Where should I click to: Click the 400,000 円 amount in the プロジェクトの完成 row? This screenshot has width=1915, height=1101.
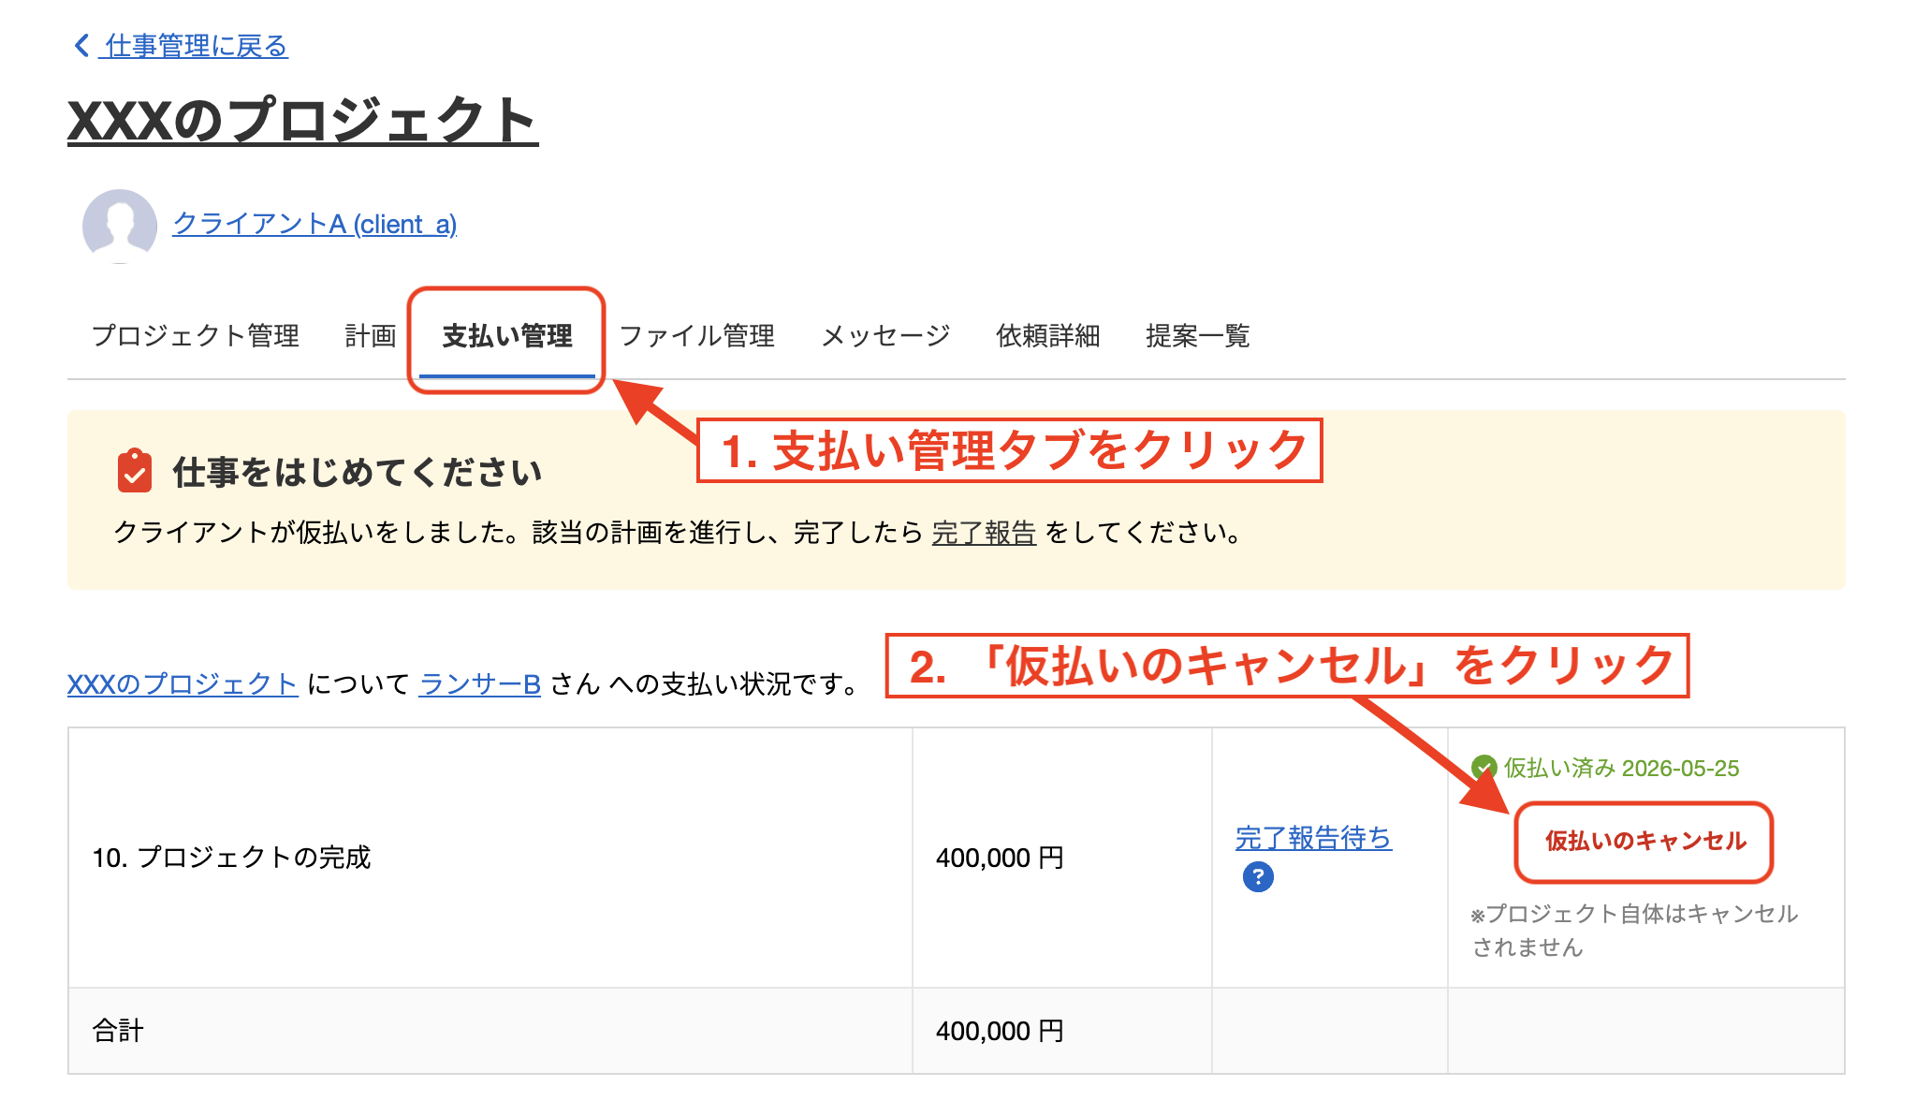(1000, 858)
